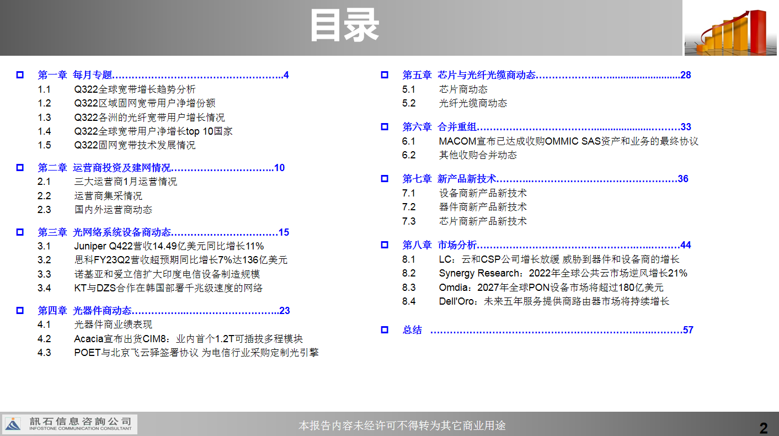Click the orange bar chart graphic

point(730,31)
